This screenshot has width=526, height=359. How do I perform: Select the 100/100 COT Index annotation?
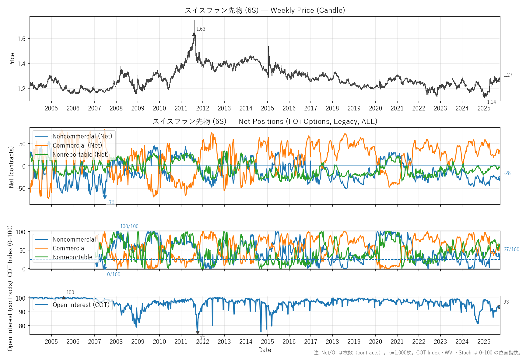click(129, 226)
